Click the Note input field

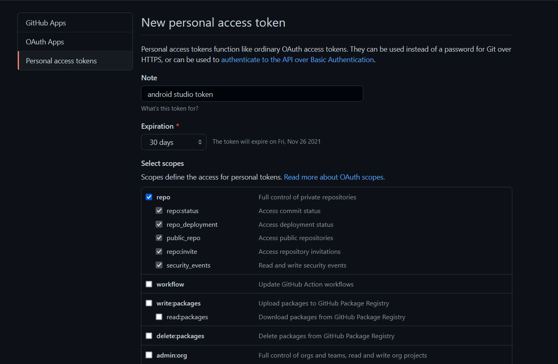(x=252, y=94)
